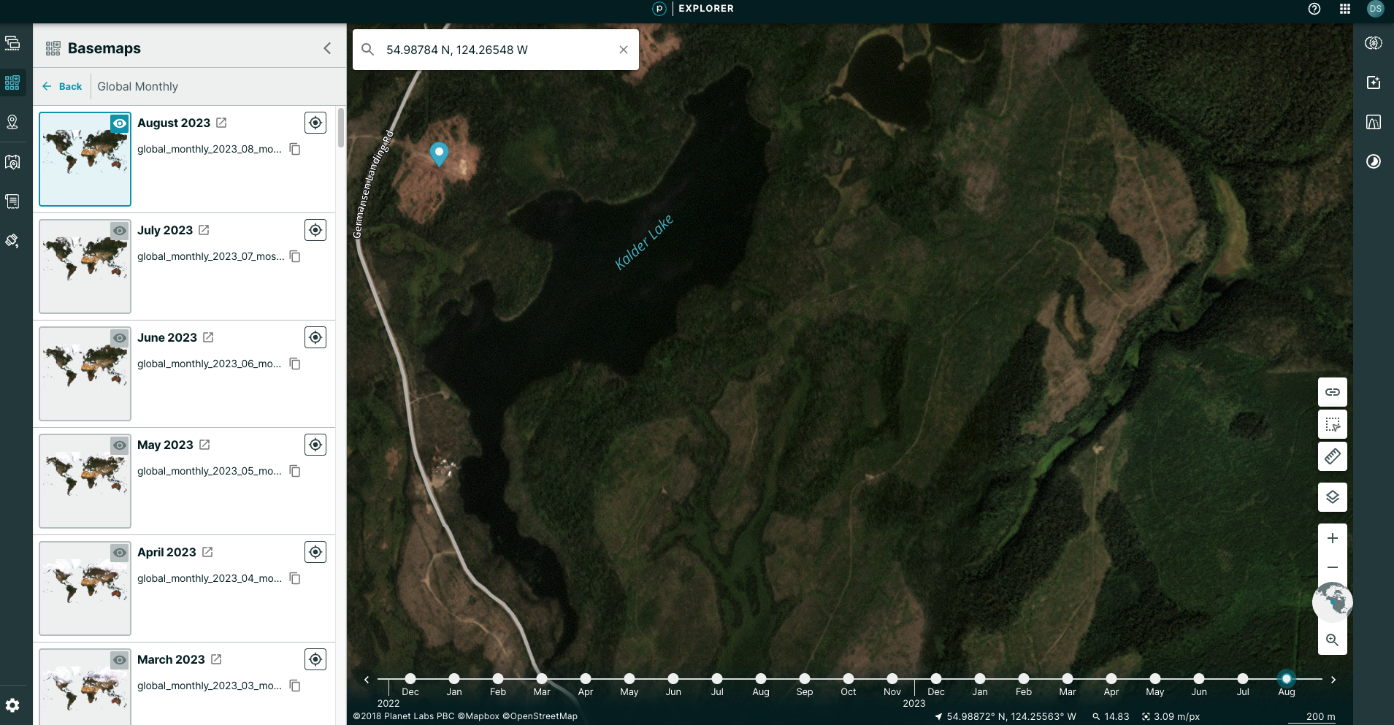The height and width of the screenshot is (725, 1394).
Task: Toggle visibility of March 2023 basemap
Action: point(120,660)
